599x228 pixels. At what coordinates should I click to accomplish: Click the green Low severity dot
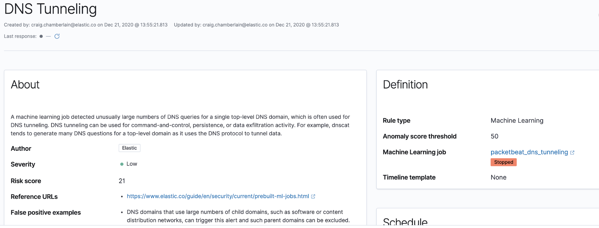pyautogui.click(x=122, y=164)
